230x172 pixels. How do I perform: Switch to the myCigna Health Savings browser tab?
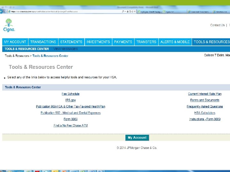149,12
